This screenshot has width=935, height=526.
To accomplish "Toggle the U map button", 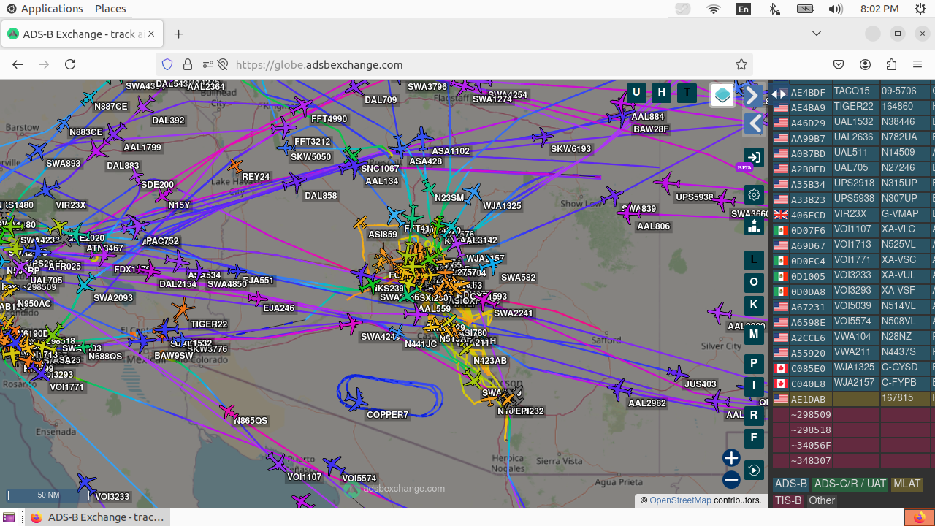I will point(636,92).
